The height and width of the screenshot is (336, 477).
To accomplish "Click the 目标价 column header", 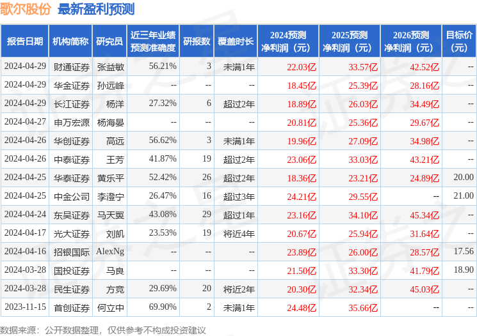I will (x=459, y=42).
